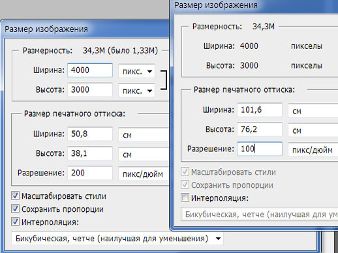Screen dimensions: 338x253
Task: Open the см units dropdown beside 76,2
Action: point(313,130)
